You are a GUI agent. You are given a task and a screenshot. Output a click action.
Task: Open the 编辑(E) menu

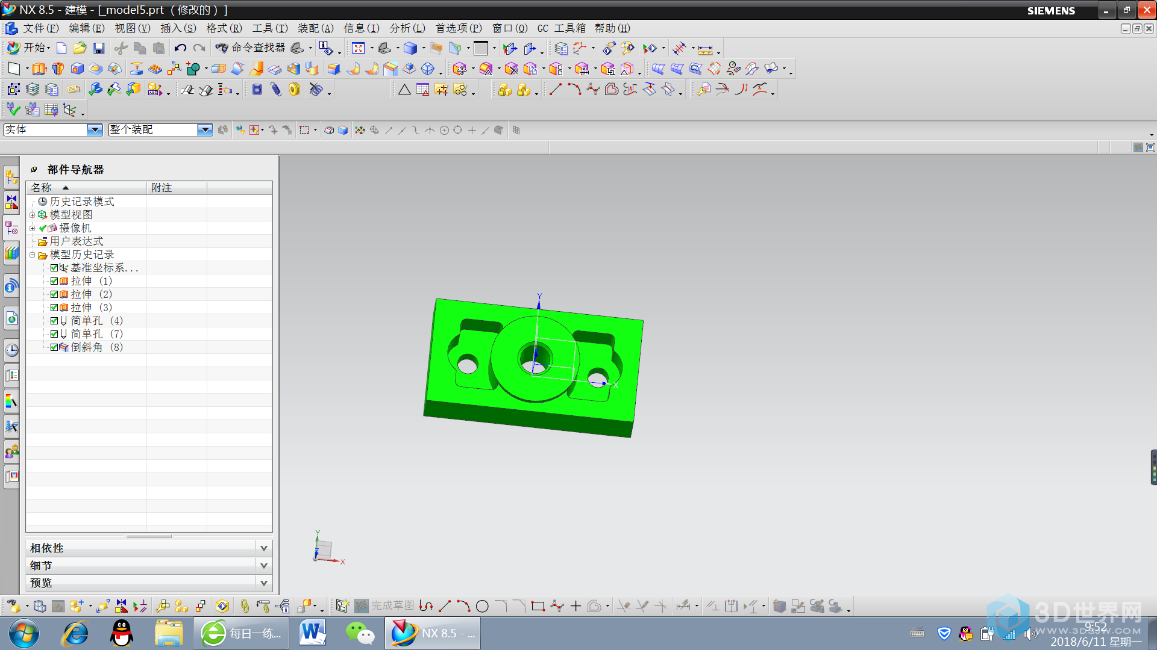[87, 28]
